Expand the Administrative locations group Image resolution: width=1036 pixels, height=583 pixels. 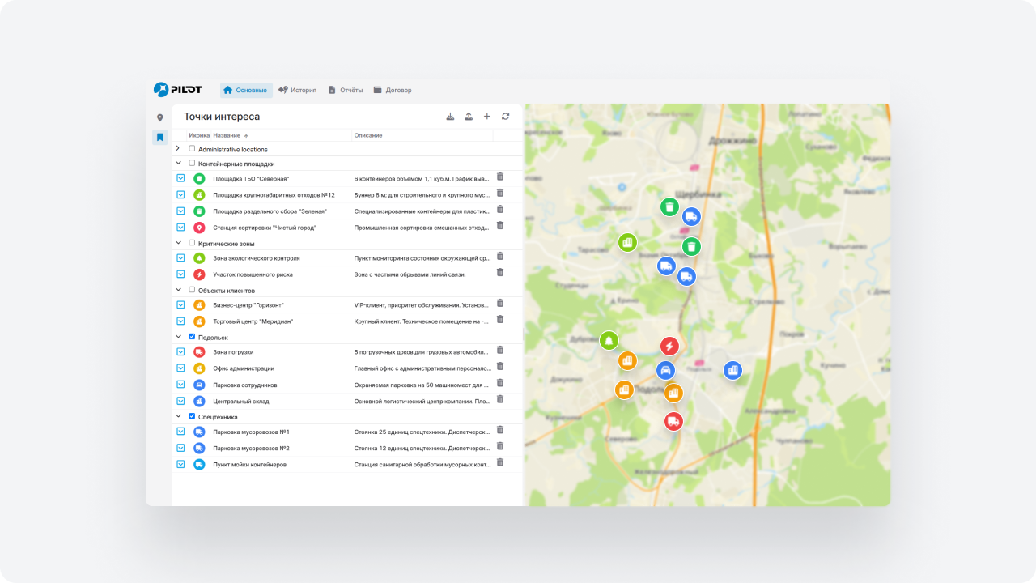point(178,148)
